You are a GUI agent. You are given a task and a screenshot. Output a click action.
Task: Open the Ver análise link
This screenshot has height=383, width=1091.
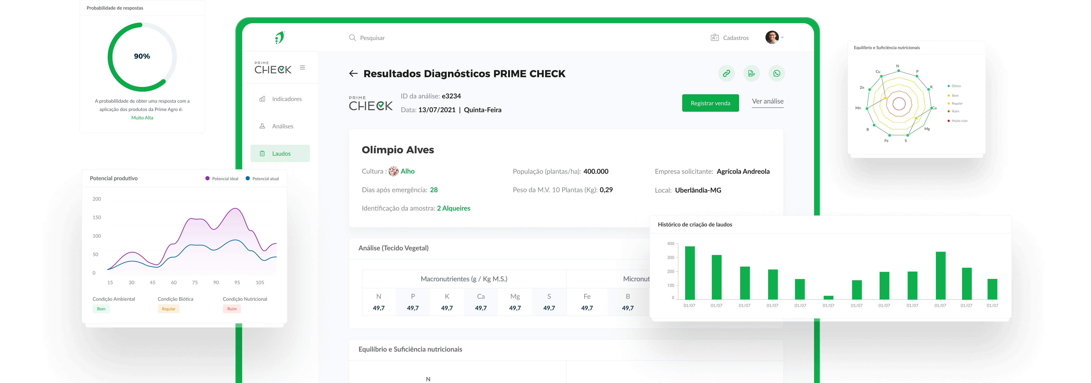767,102
